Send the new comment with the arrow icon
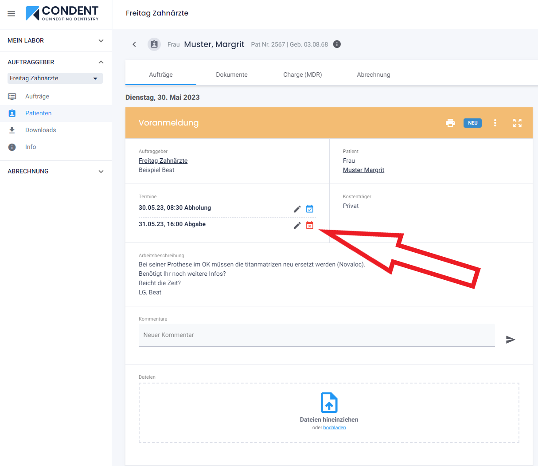Screen dimensions: 538x466 [x=511, y=340]
